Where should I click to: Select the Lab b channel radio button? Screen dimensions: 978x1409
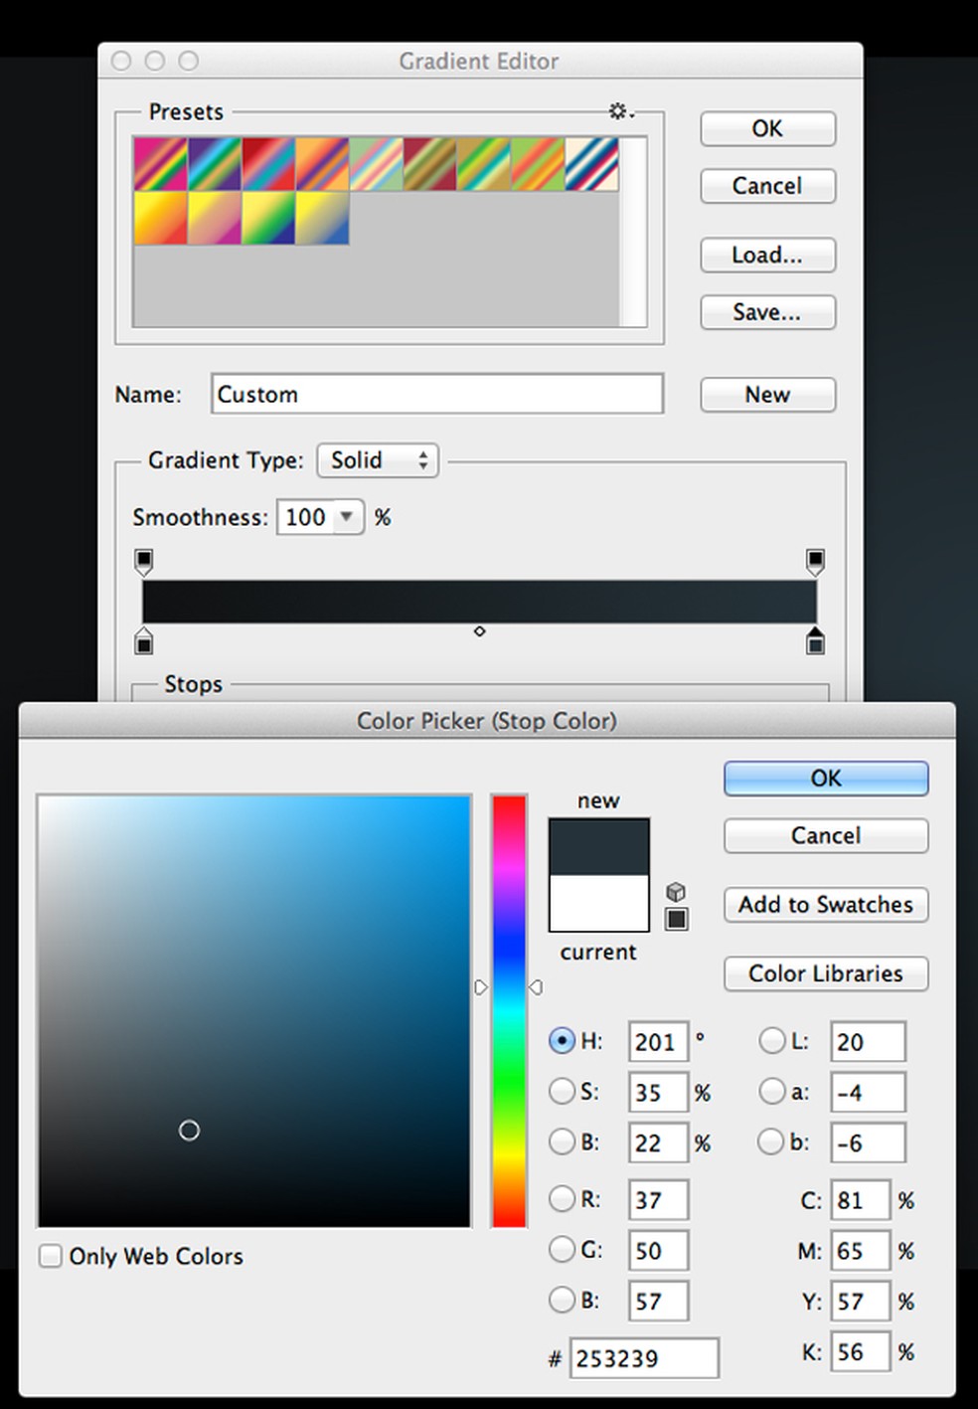coord(771,1142)
